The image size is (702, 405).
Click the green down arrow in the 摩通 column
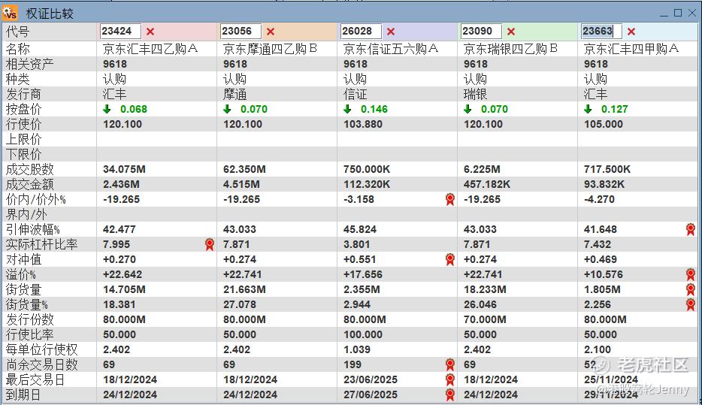[x=227, y=109]
